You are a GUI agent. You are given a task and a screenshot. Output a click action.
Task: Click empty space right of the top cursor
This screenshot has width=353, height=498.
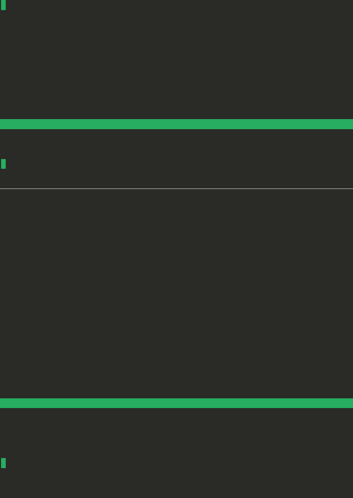[179, 5]
